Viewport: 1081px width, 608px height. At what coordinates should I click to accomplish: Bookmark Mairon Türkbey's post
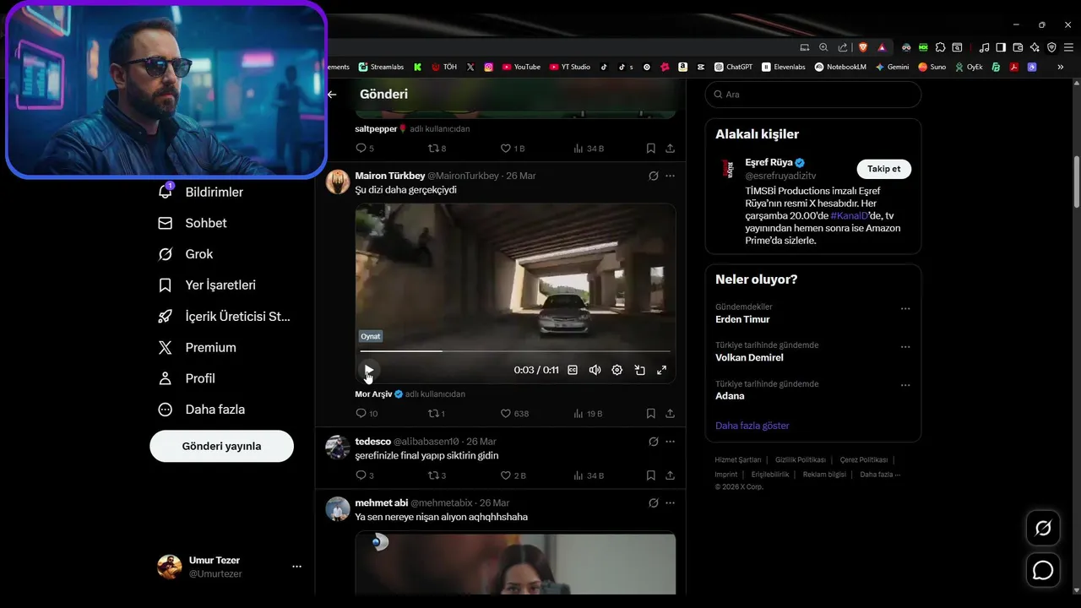click(x=650, y=414)
